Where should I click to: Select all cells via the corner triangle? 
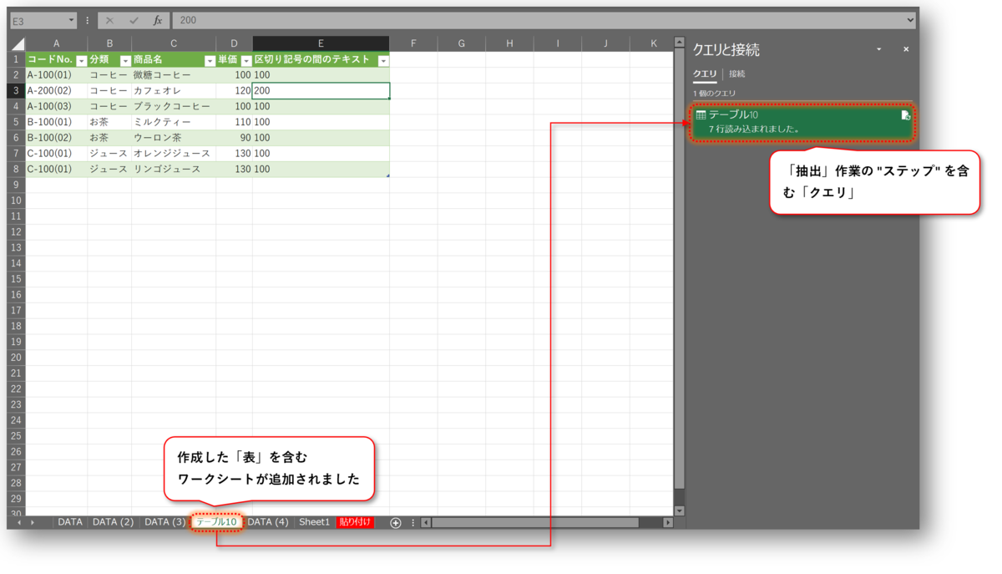(17, 43)
